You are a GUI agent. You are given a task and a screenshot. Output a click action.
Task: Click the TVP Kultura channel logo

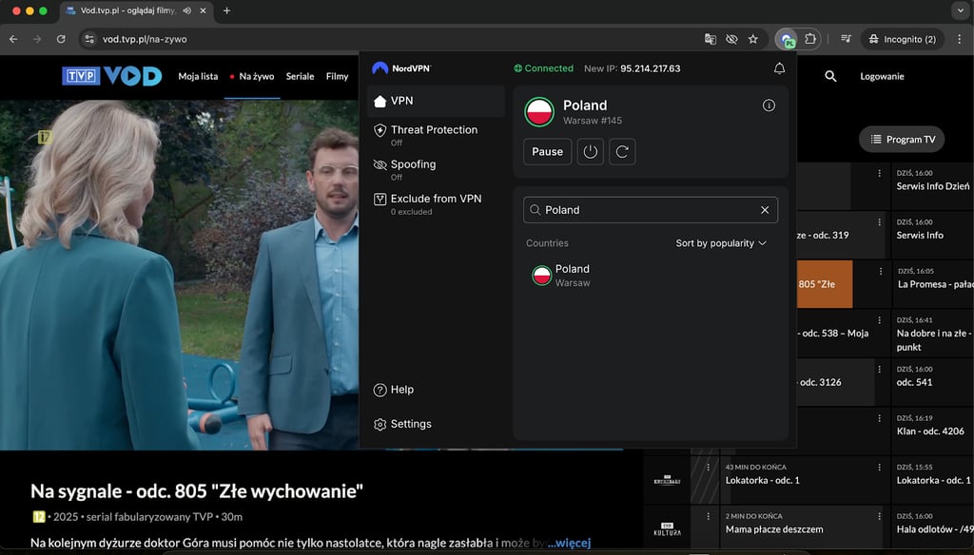(667, 529)
